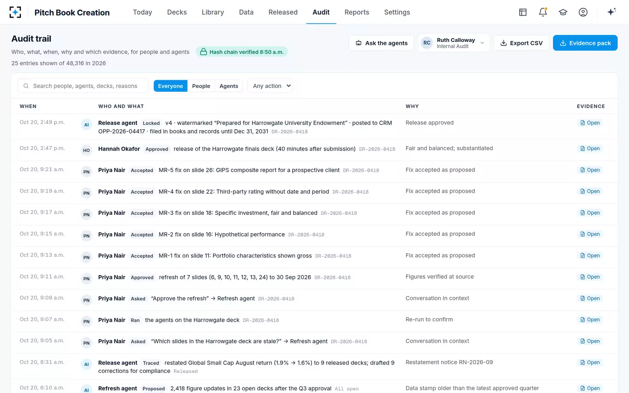629x393 pixels.
Task: Open the Library tab
Action: point(213,12)
